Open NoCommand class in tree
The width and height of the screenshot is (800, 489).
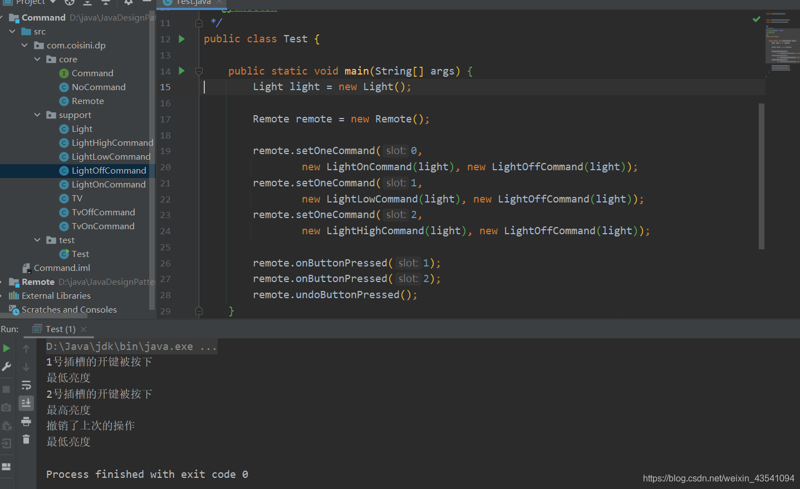99,87
